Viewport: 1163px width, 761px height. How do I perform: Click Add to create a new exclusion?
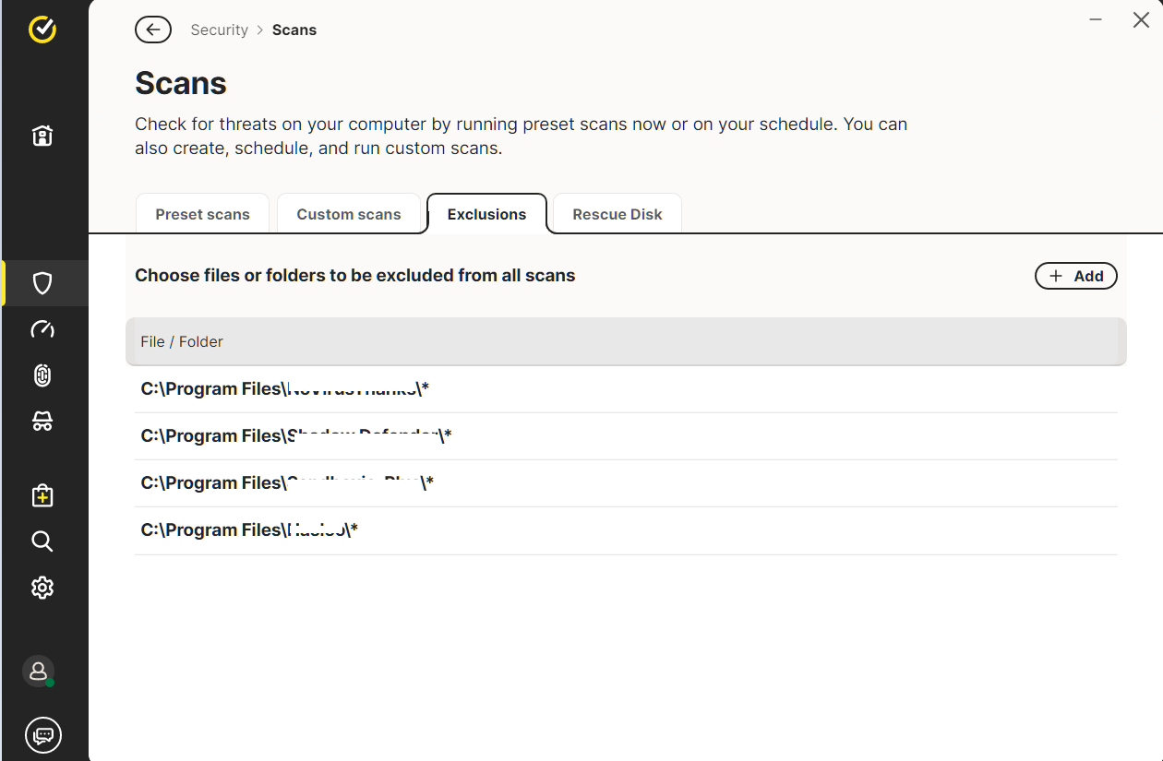tap(1076, 276)
